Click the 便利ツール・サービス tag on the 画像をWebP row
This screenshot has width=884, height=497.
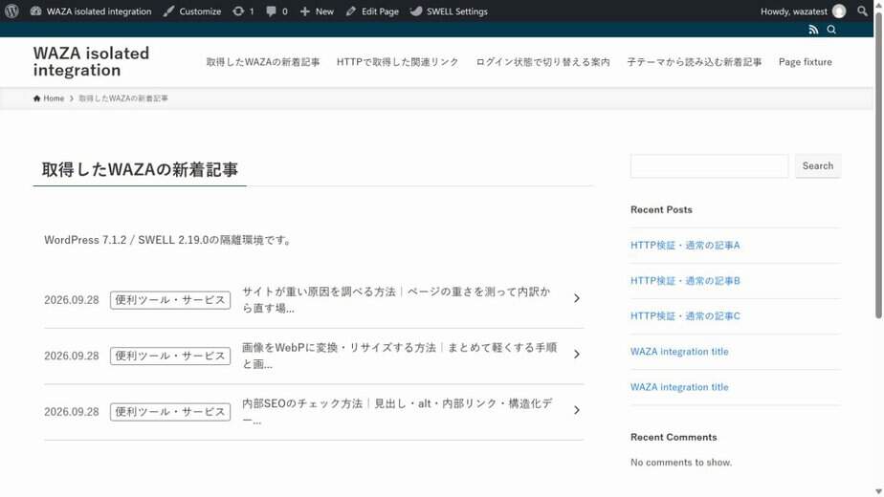point(170,356)
